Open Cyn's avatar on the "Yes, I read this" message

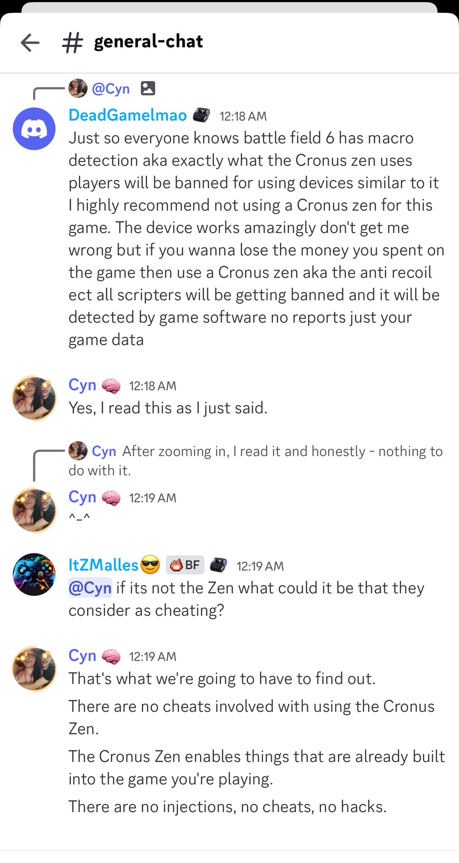(x=34, y=398)
